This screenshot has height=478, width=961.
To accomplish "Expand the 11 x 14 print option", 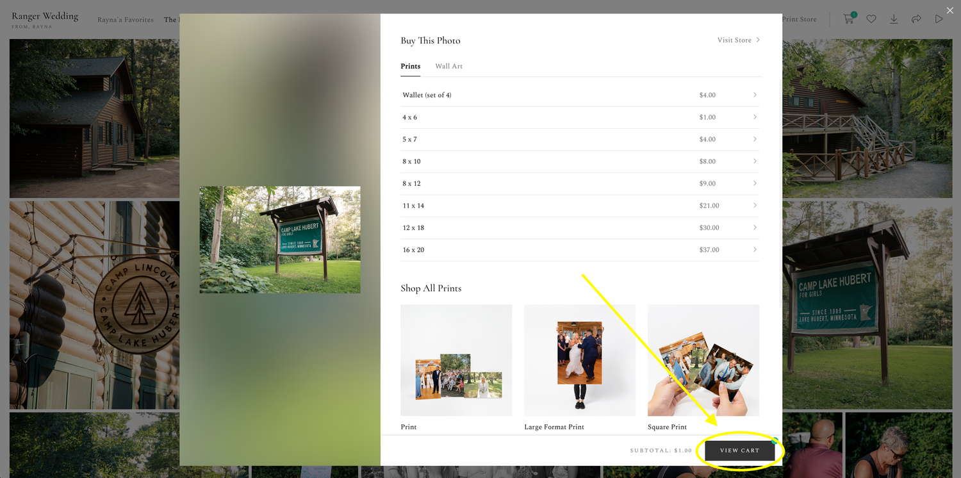I will (x=580, y=206).
